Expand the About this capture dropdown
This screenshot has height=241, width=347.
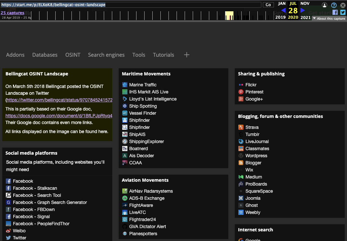coord(329,19)
